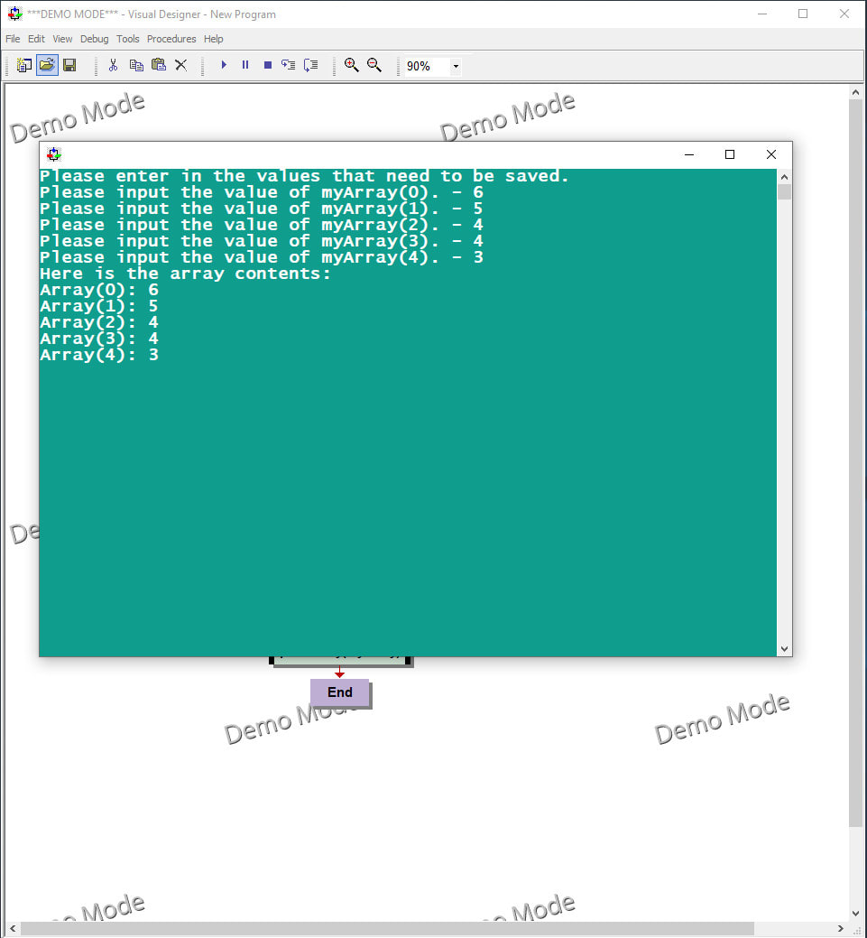Copy the selected element
This screenshot has height=938, width=867.
136,64
